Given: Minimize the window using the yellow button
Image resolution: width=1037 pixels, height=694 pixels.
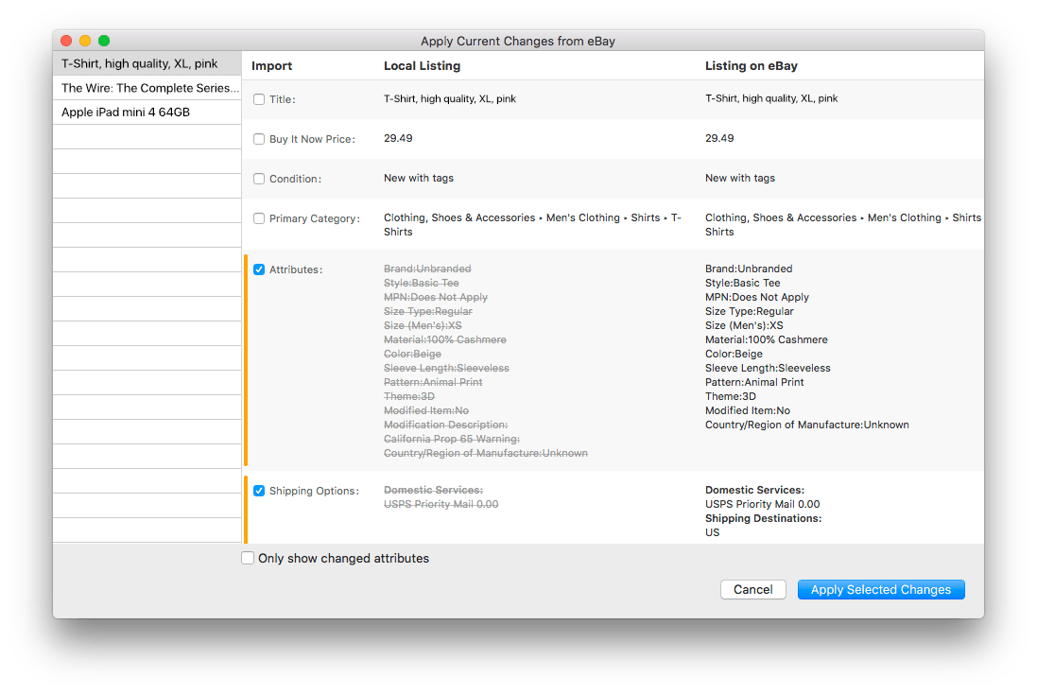Looking at the screenshot, I should click(x=85, y=41).
